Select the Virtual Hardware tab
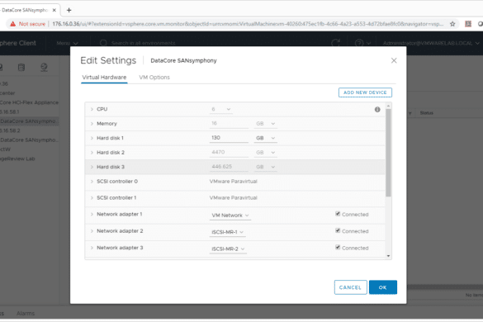The width and height of the screenshot is (483, 322). point(104,78)
